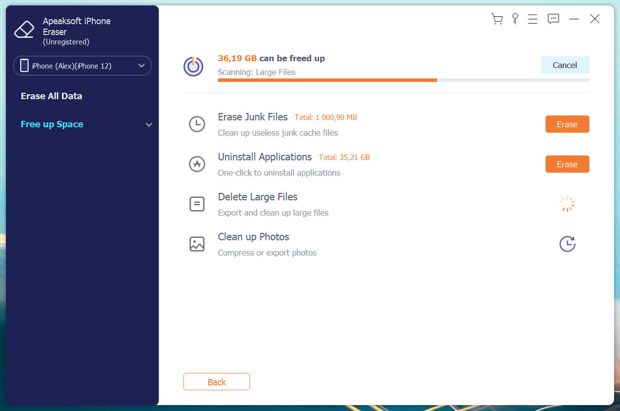Click 'One-click to uninstall applications' text
The width and height of the screenshot is (620, 411).
point(279,173)
